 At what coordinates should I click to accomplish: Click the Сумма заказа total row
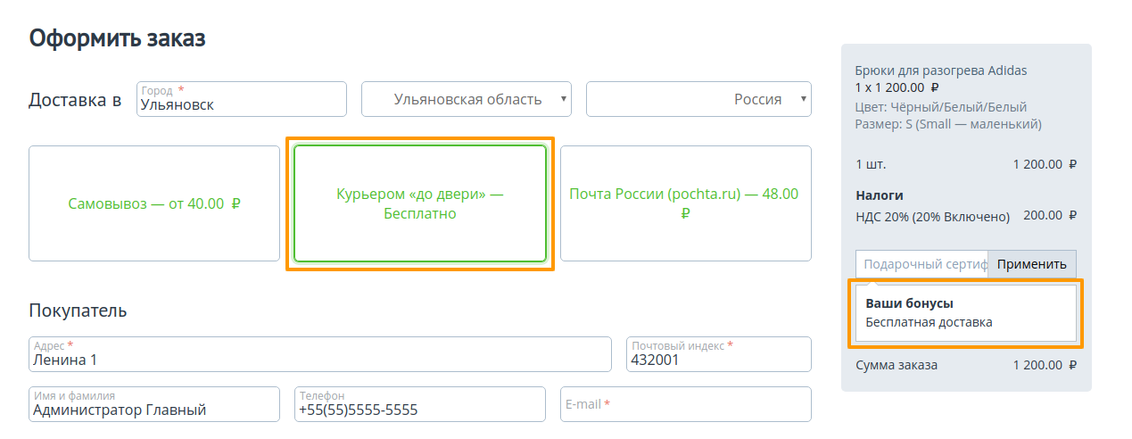(965, 365)
